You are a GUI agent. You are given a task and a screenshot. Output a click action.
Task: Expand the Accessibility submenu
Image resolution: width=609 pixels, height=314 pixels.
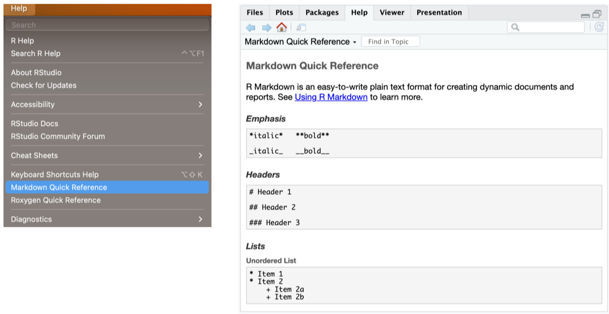107,104
